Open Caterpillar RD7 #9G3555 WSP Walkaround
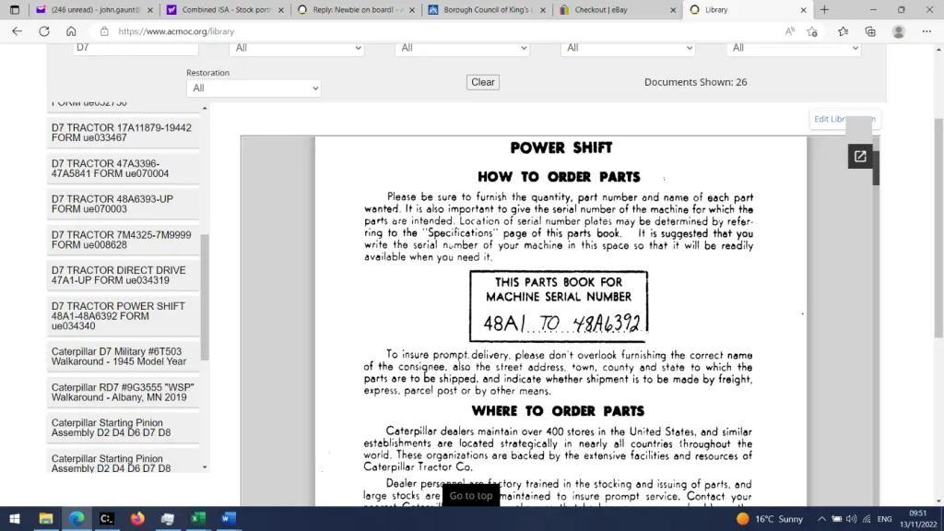 tap(124, 392)
